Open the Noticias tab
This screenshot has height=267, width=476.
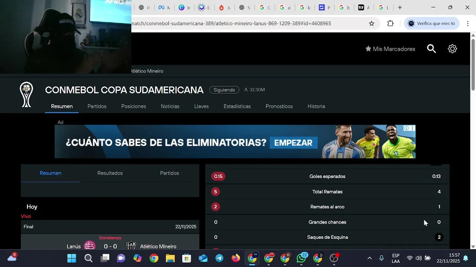click(x=170, y=106)
